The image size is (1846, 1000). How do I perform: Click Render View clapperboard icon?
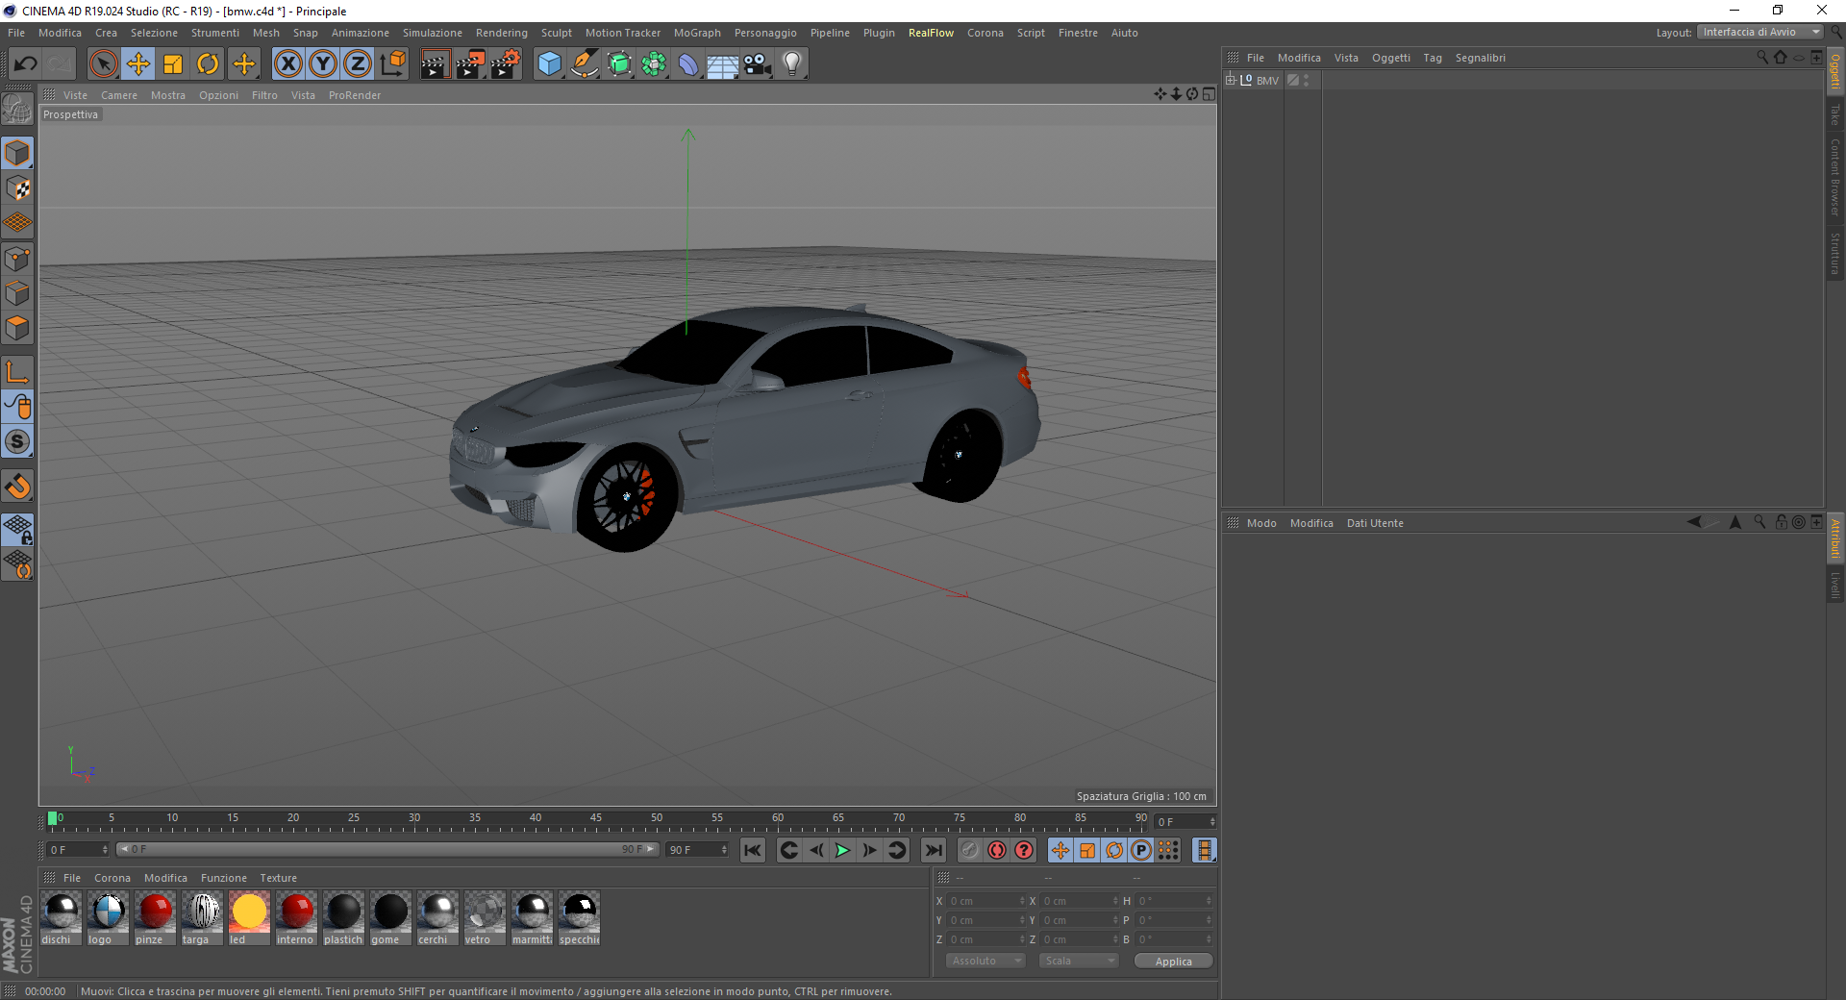click(435, 64)
